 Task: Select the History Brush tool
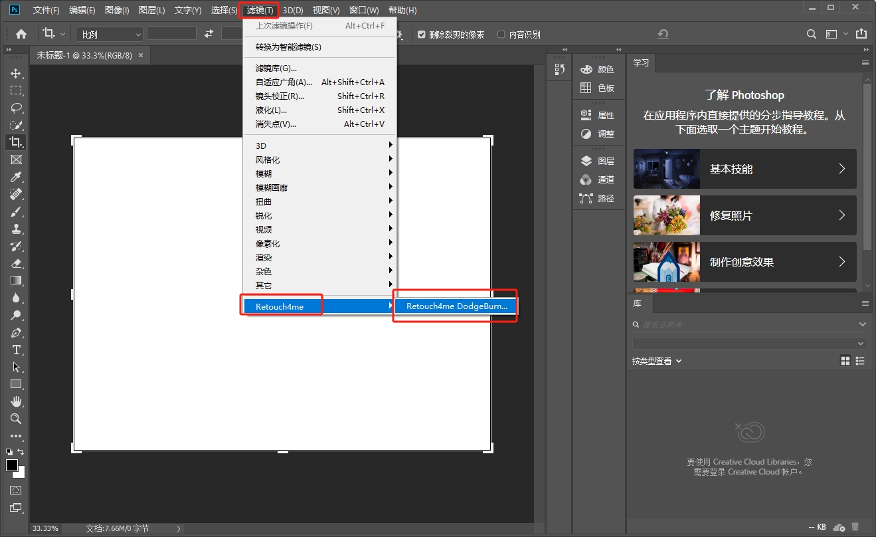[x=16, y=246]
